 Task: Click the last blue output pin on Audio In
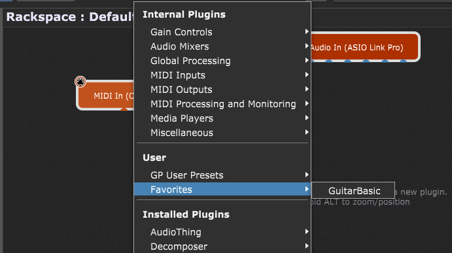coord(403,61)
